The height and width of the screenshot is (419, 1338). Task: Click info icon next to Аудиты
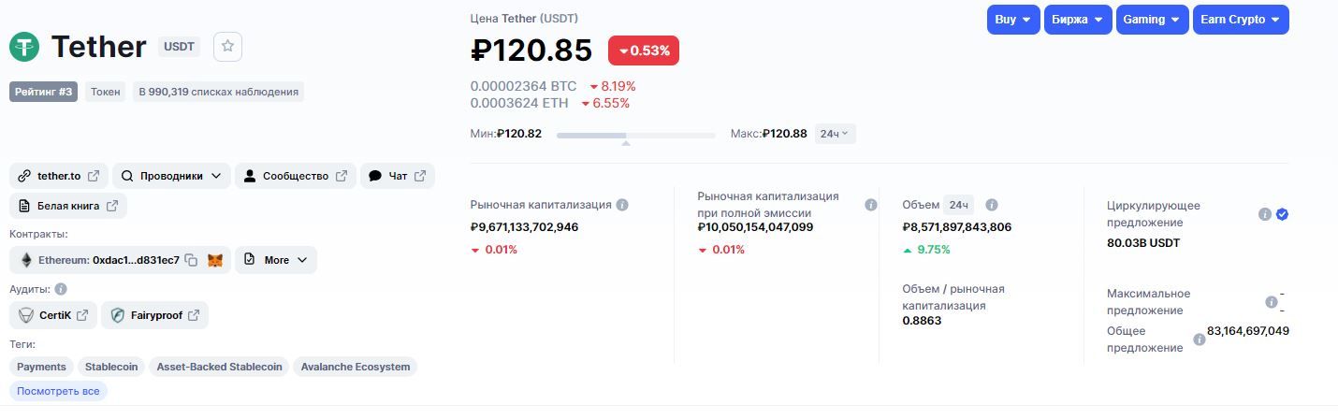(61, 289)
